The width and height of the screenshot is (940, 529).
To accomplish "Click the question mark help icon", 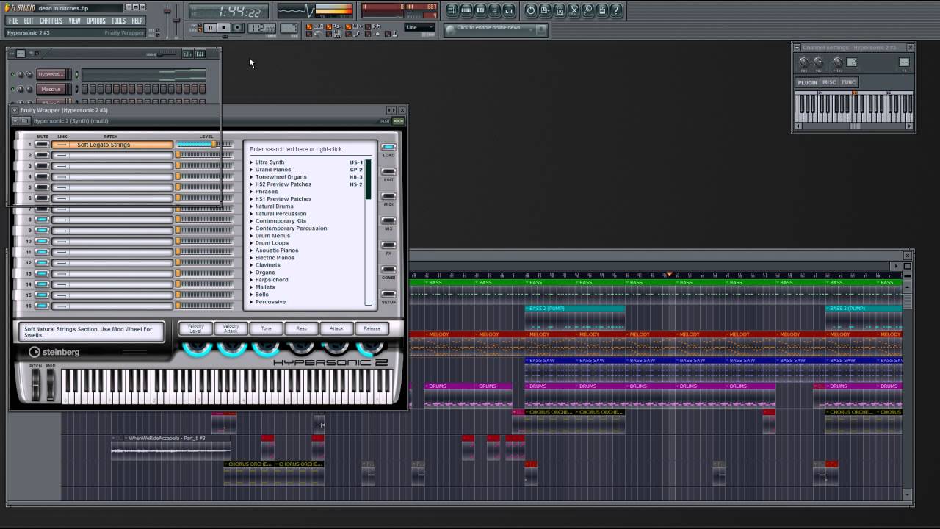I will [617, 10].
